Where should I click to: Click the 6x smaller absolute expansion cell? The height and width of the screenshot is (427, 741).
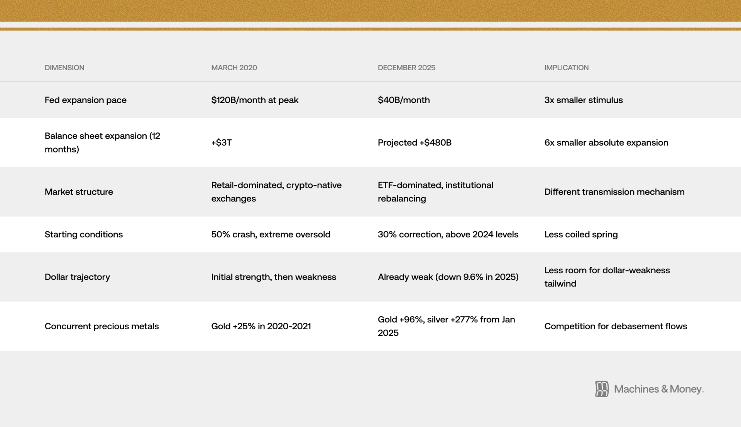(x=606, y=142)
